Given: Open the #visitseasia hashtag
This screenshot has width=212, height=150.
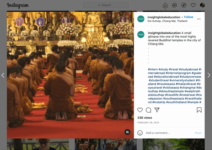Looking at the screenshot, I should tap(171, 88).
